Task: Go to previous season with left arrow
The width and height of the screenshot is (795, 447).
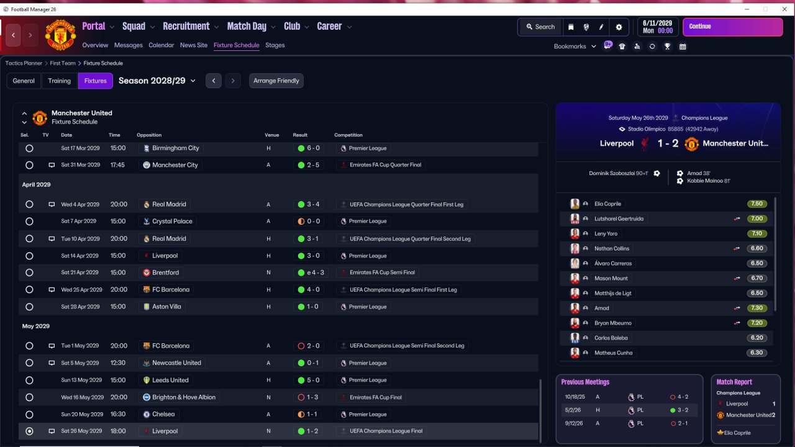Action: tap(214, 81)
